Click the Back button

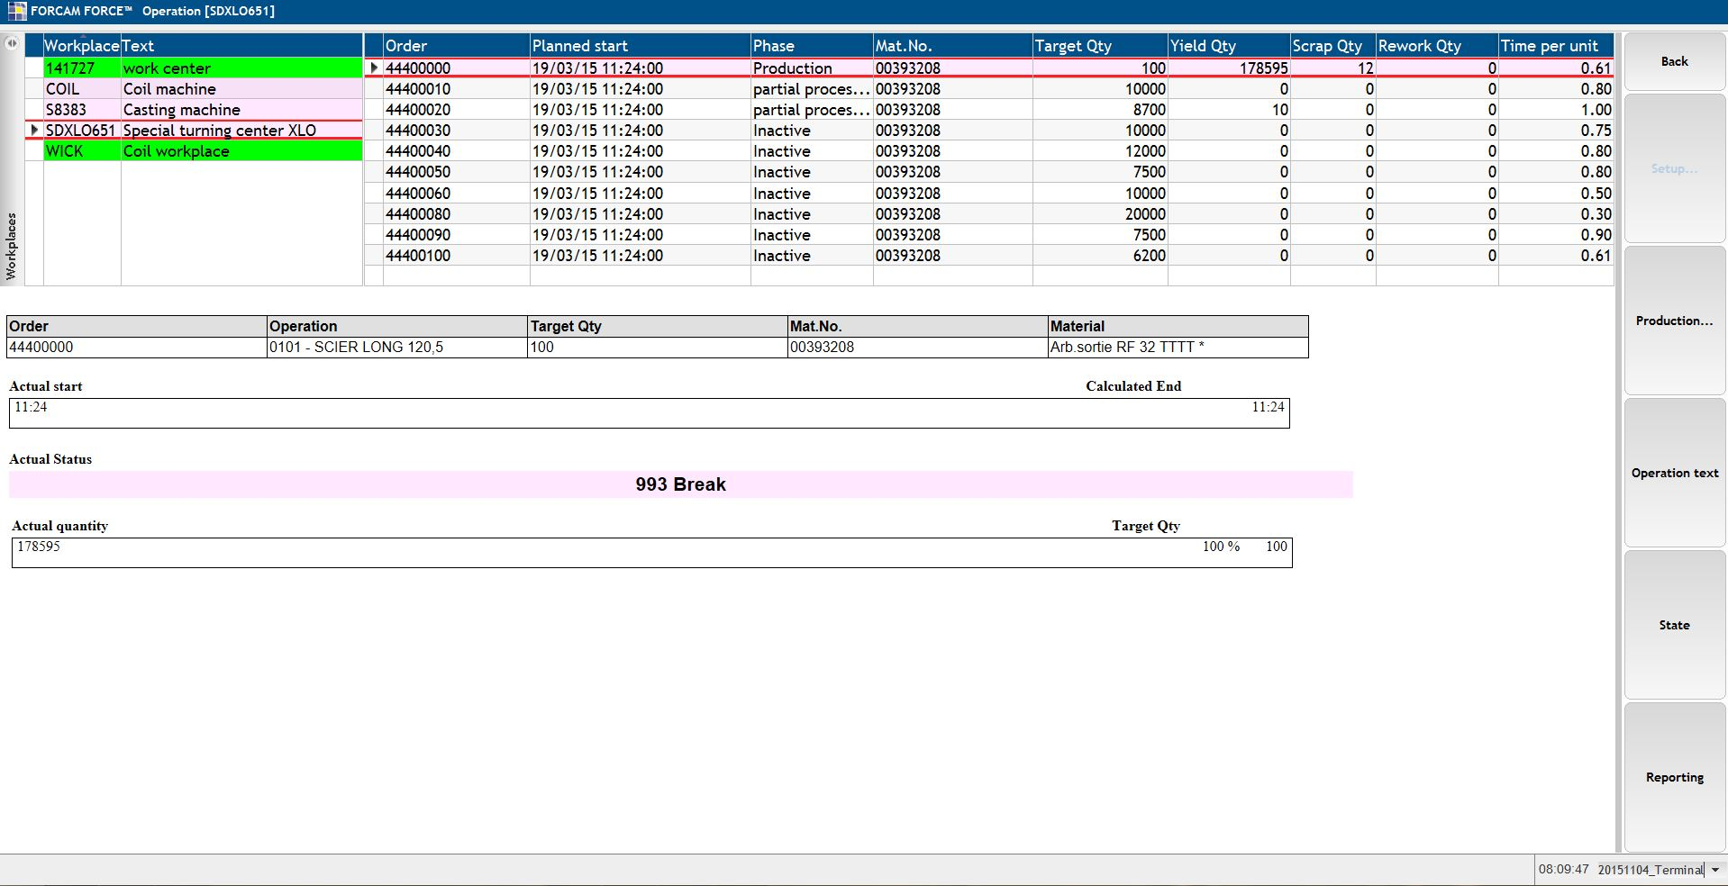(1674, 61)
